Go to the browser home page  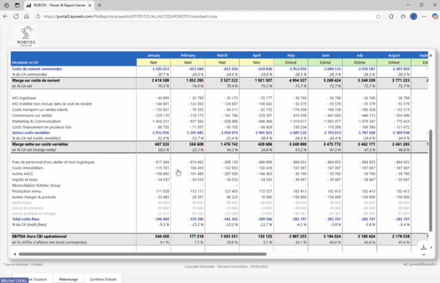[x=26, y=16]
